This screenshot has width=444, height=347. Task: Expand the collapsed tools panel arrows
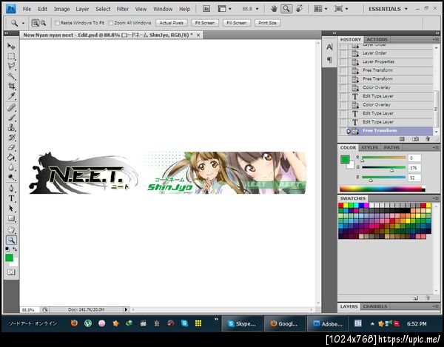pyautogui.click(x=6, y=33)
